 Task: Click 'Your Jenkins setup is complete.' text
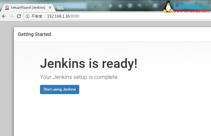[x=79, y=77]
